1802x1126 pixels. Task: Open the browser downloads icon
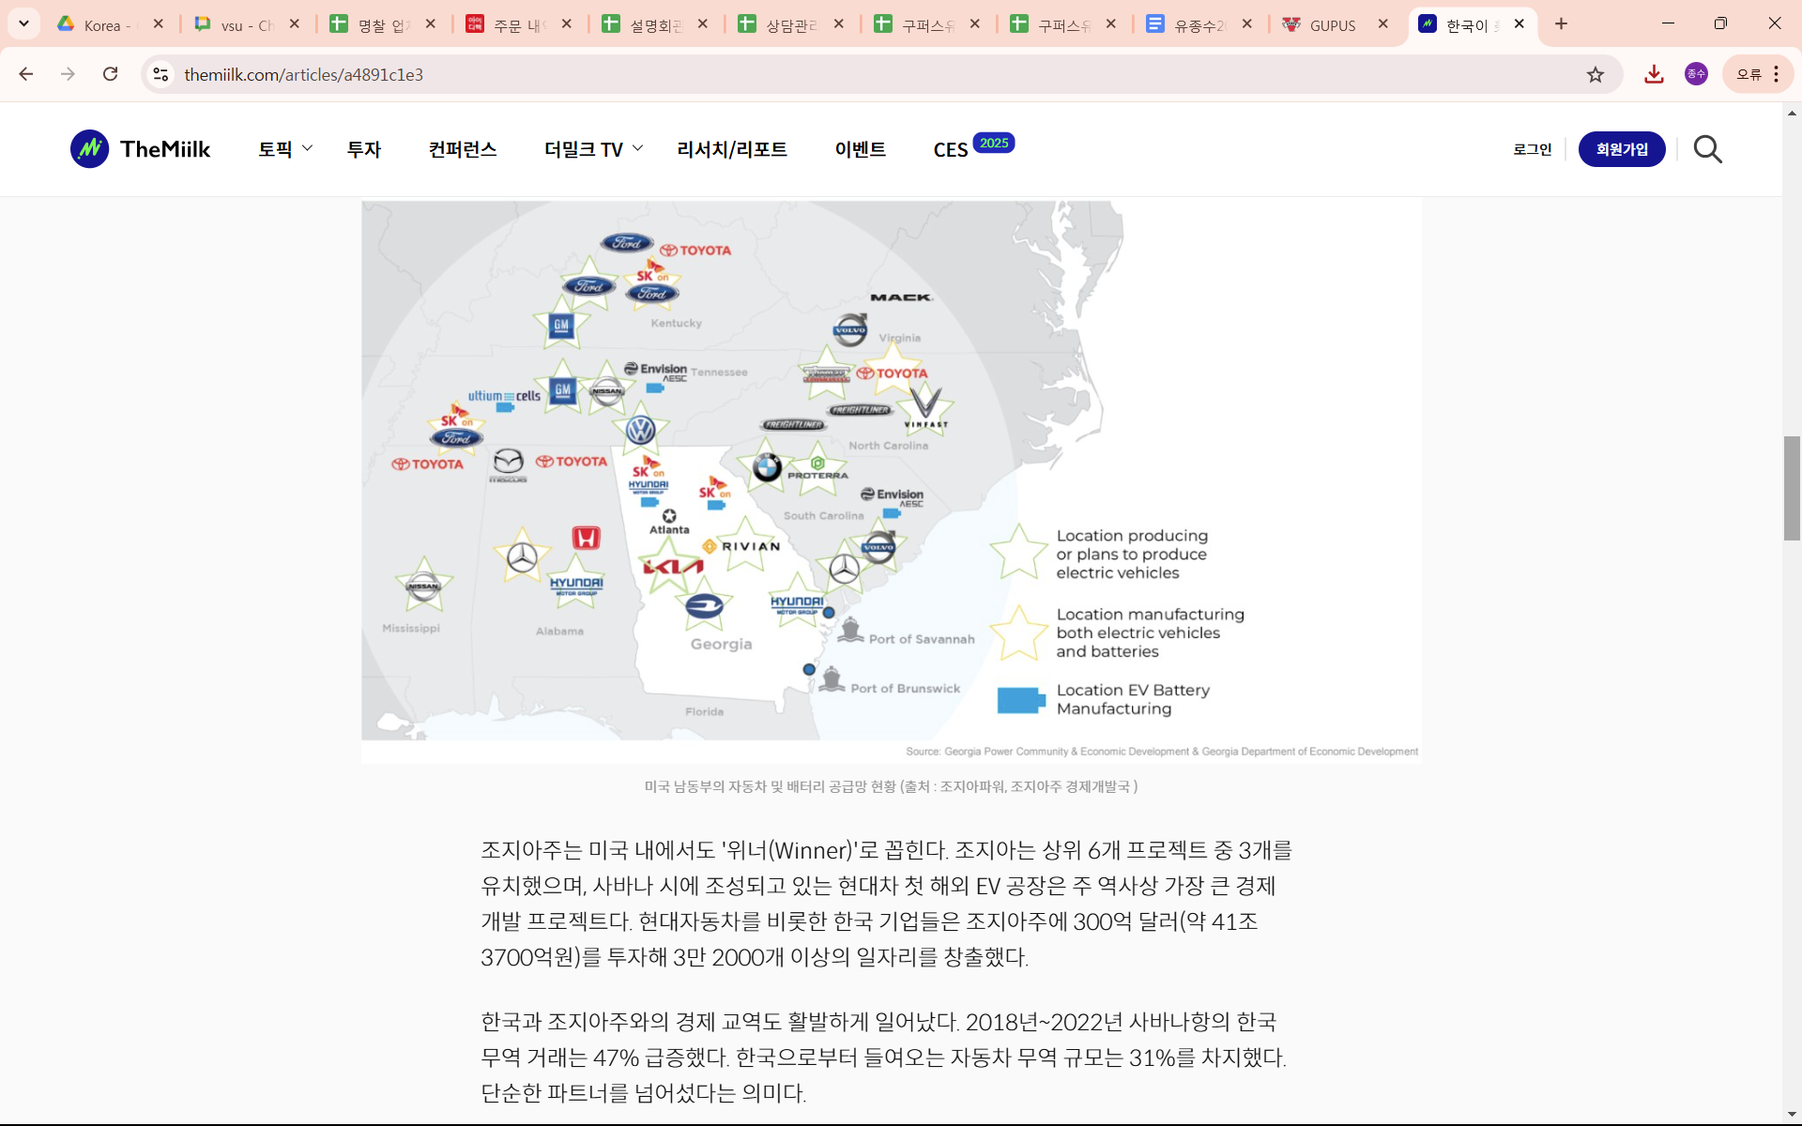(x=1654, y=74)
